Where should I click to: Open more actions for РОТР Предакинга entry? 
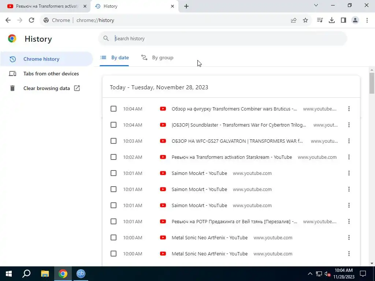pyautogui.click(x=349, y=221)
